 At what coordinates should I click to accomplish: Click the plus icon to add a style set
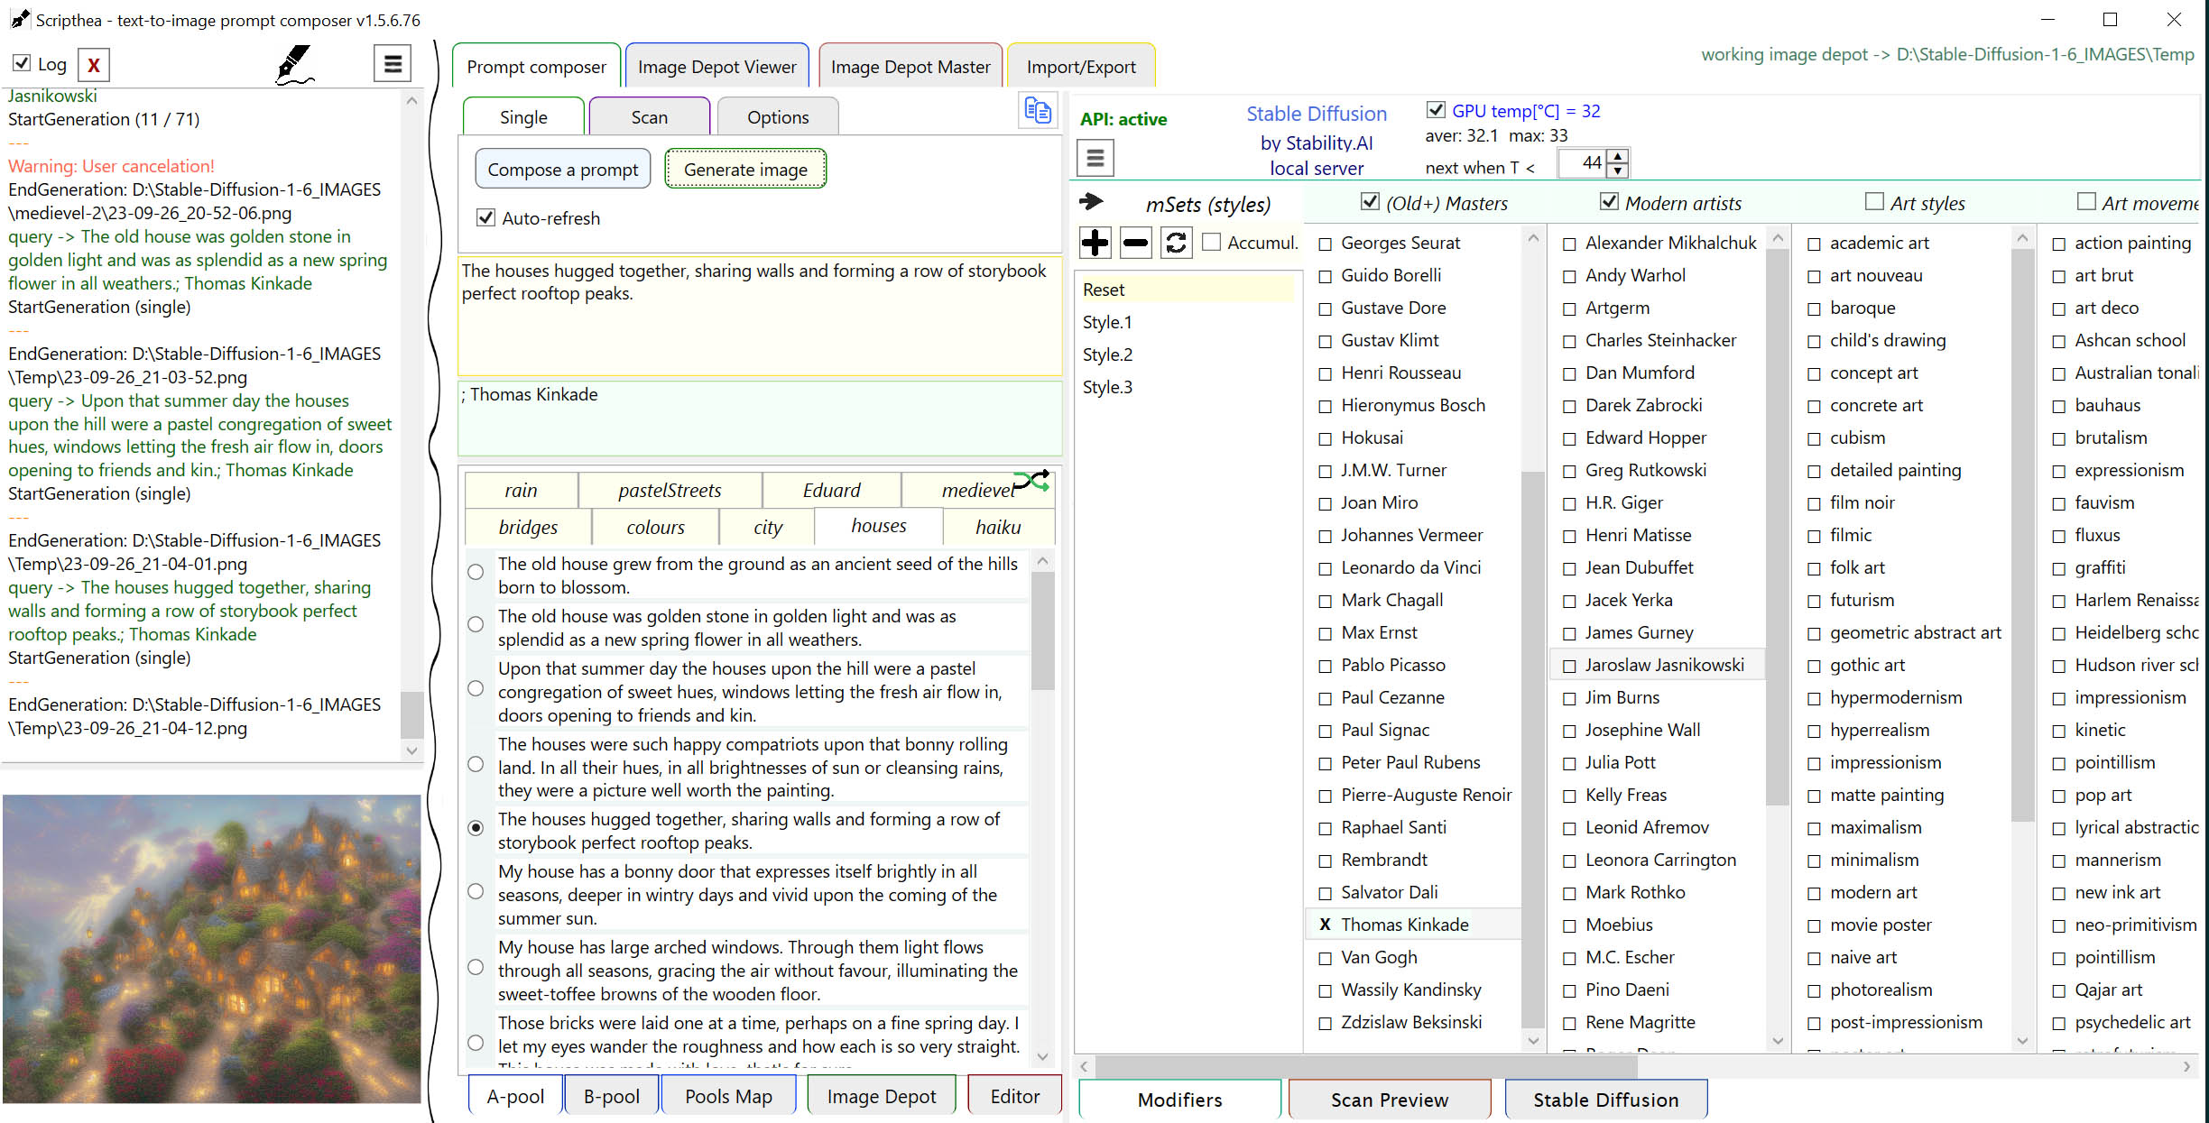click(x=1095, y=243)
